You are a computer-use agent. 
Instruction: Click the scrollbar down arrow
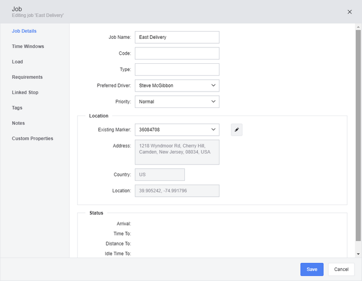(358, 254)
